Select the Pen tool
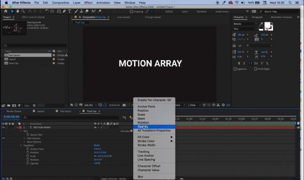 point(64,11)
